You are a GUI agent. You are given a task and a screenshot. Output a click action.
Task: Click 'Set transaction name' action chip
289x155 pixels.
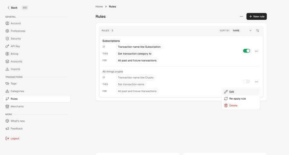coord(131,85)
